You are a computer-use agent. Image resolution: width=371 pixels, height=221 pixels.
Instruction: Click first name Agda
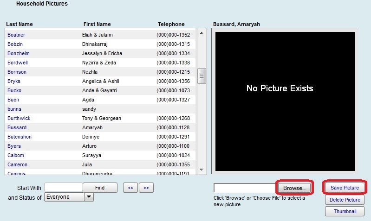(88, 100)
